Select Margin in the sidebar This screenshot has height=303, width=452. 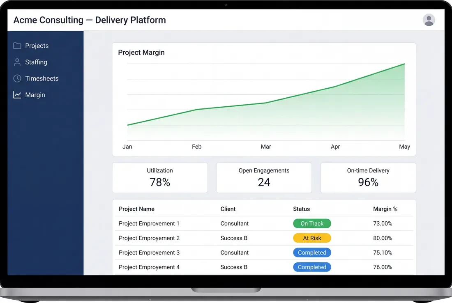click(x=35, y=95)
